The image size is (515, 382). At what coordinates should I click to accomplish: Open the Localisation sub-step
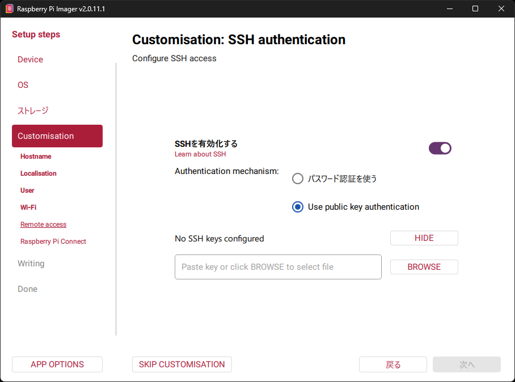point(39,173)
